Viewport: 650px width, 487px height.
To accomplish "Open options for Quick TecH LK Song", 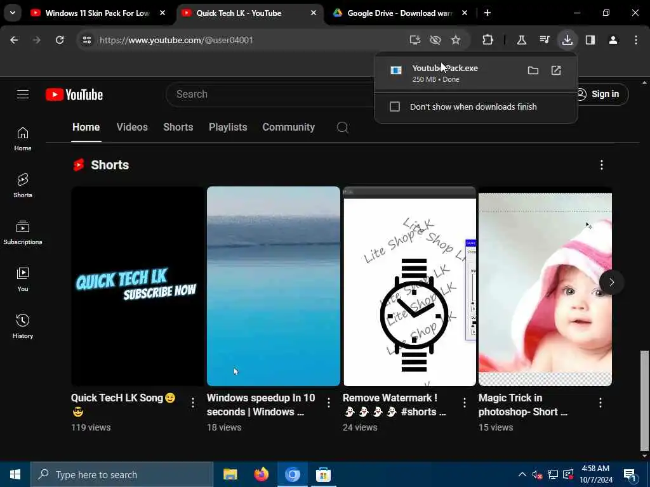I will (x=193, y=403).
